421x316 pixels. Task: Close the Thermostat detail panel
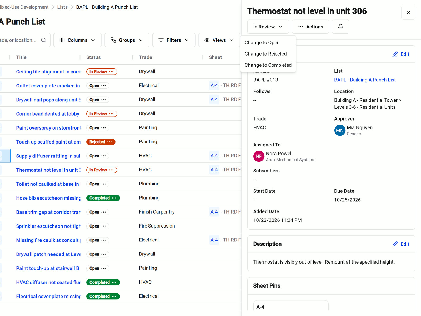(x=408, y=13)
